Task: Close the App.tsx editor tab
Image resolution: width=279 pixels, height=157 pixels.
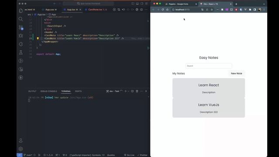Action: (80, 10)
